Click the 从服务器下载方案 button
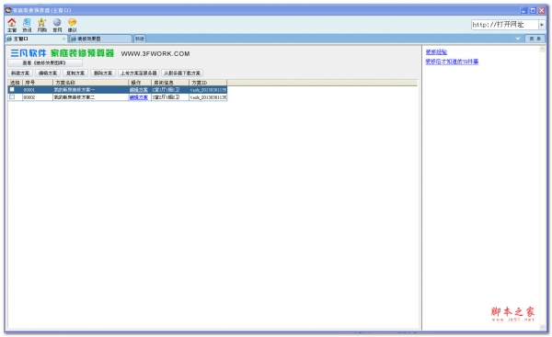 (182, 73)
